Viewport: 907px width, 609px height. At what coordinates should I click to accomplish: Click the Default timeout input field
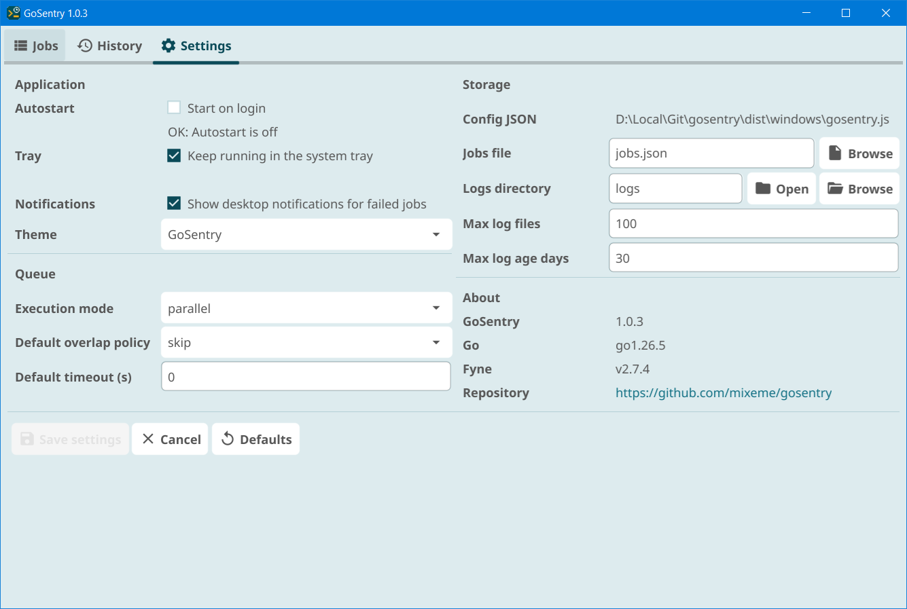point(306,377)
